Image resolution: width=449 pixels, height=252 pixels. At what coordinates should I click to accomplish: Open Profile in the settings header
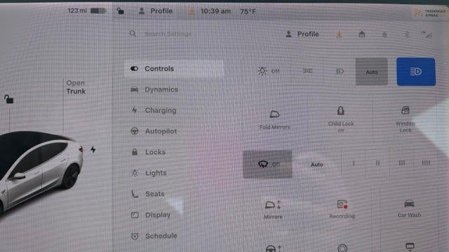click(302, 34)
